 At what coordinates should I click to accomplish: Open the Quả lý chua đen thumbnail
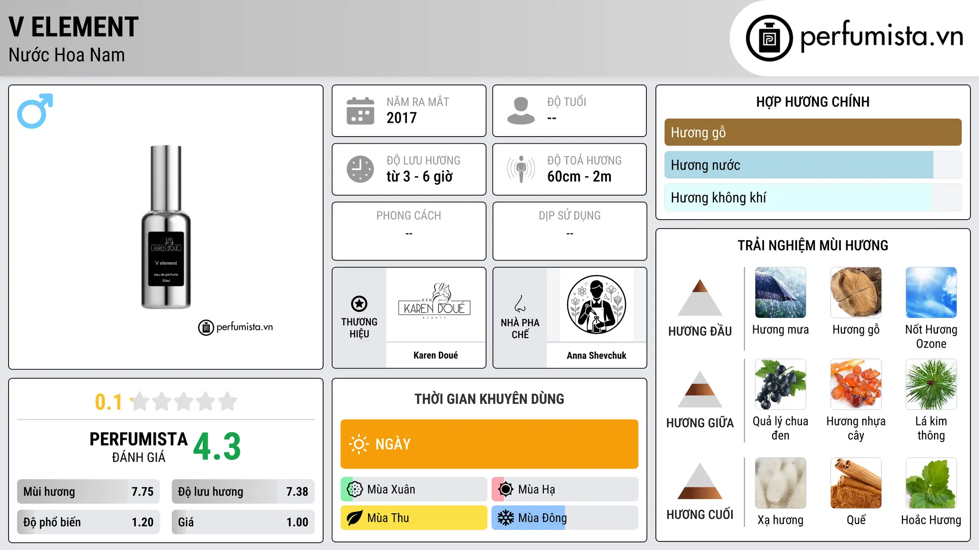(x=780, y=384)
